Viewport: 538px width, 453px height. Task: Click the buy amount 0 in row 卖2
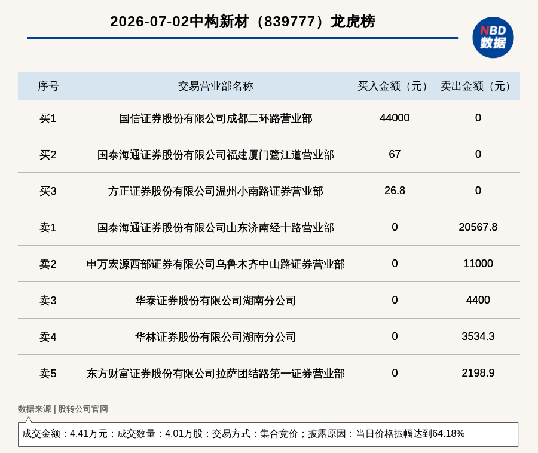point(395,264)
